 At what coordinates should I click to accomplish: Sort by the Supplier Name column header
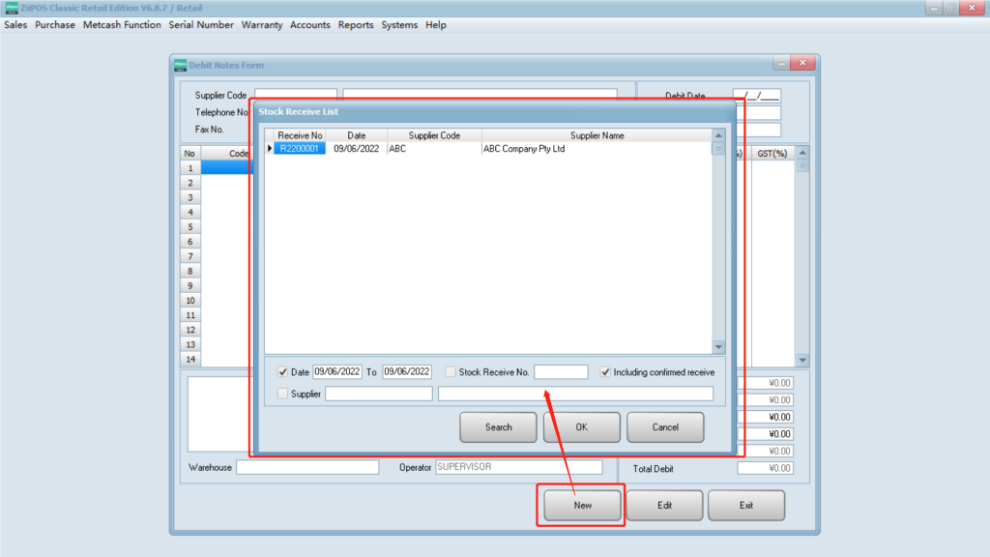pyautogui.click(x=597, y=135)
